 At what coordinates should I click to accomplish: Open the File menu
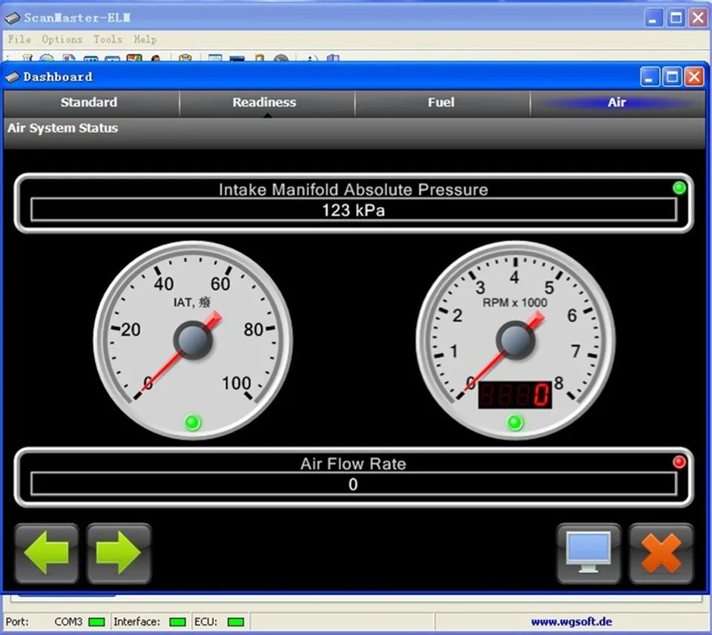click(19, 39)
